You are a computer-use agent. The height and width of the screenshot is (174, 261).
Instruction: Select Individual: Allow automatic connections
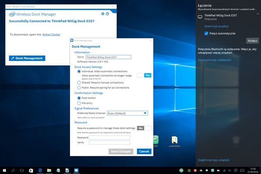pyautogui.click(x=79, y=71)
